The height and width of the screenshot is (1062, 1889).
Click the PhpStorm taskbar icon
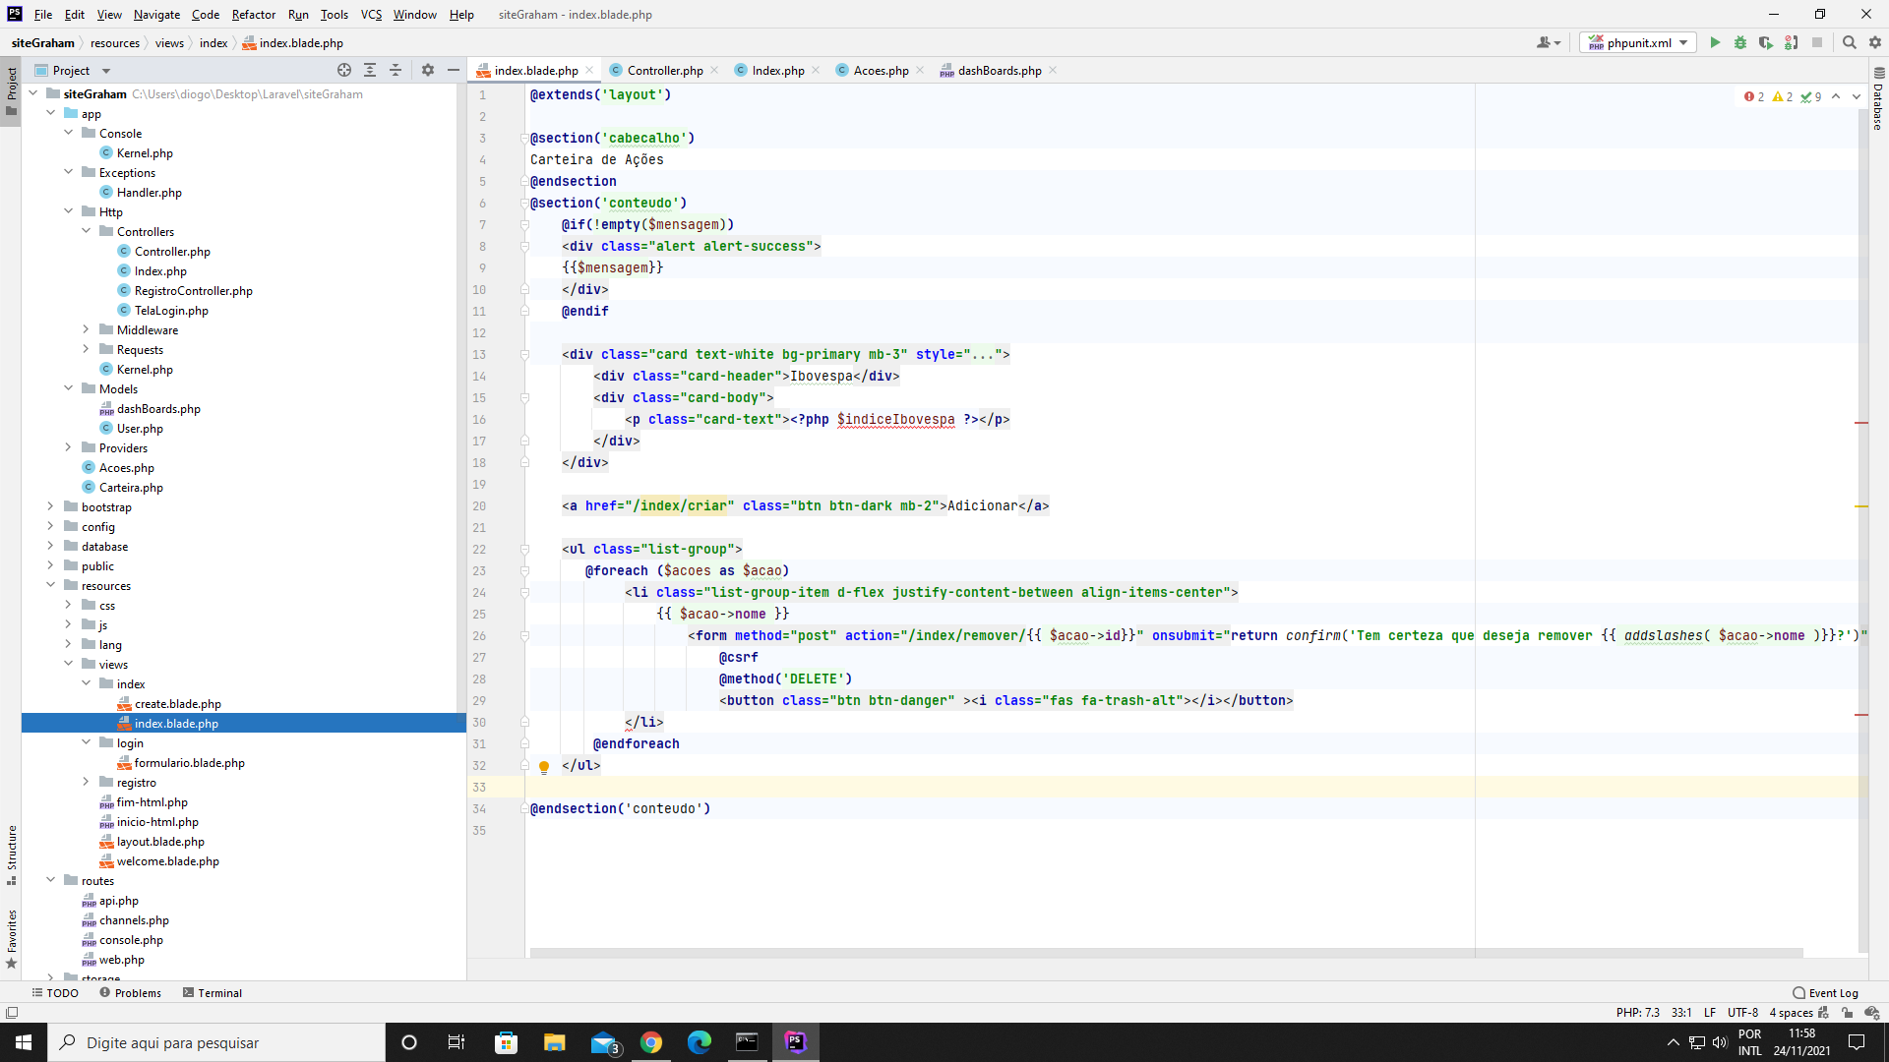[795, 1042]
